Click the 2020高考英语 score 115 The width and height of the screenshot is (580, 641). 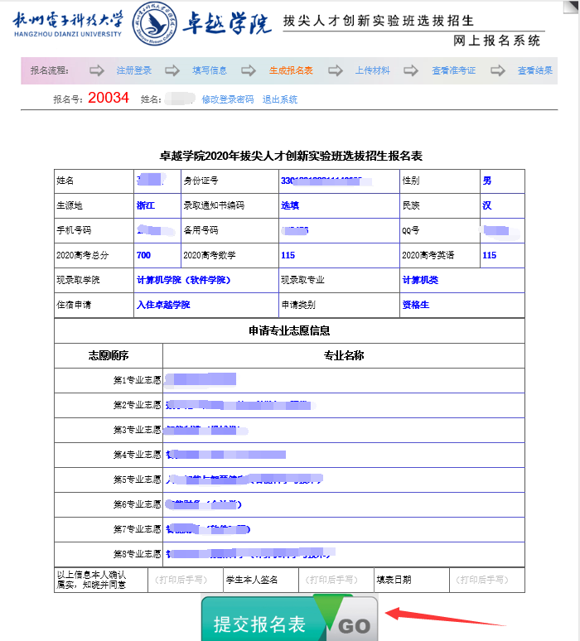tap(489, 255)
